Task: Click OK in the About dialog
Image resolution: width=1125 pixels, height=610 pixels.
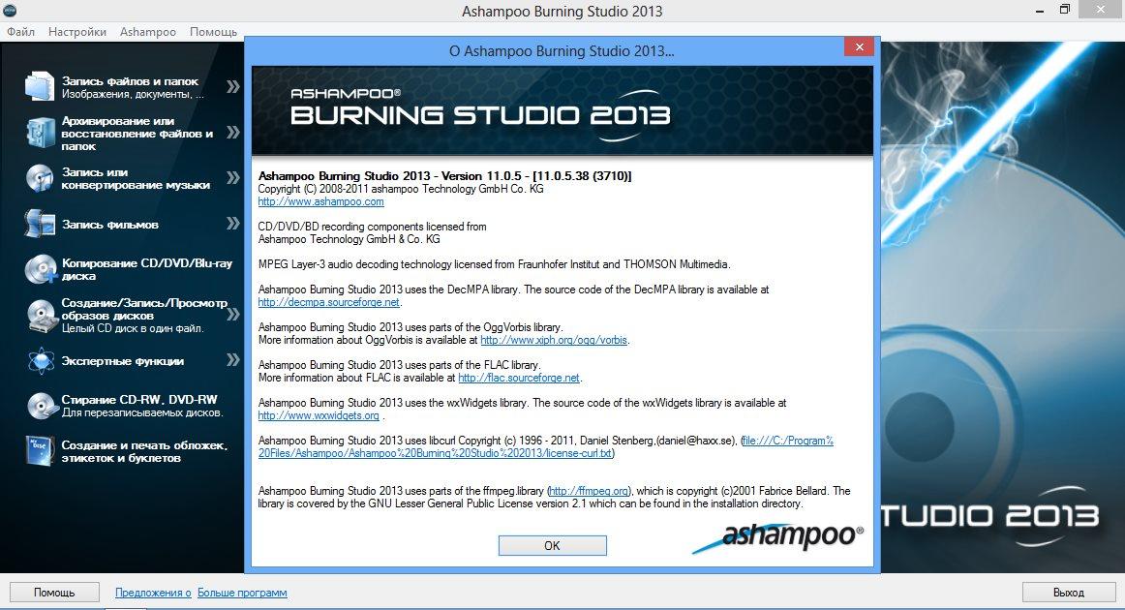Action: click(553, 545)
